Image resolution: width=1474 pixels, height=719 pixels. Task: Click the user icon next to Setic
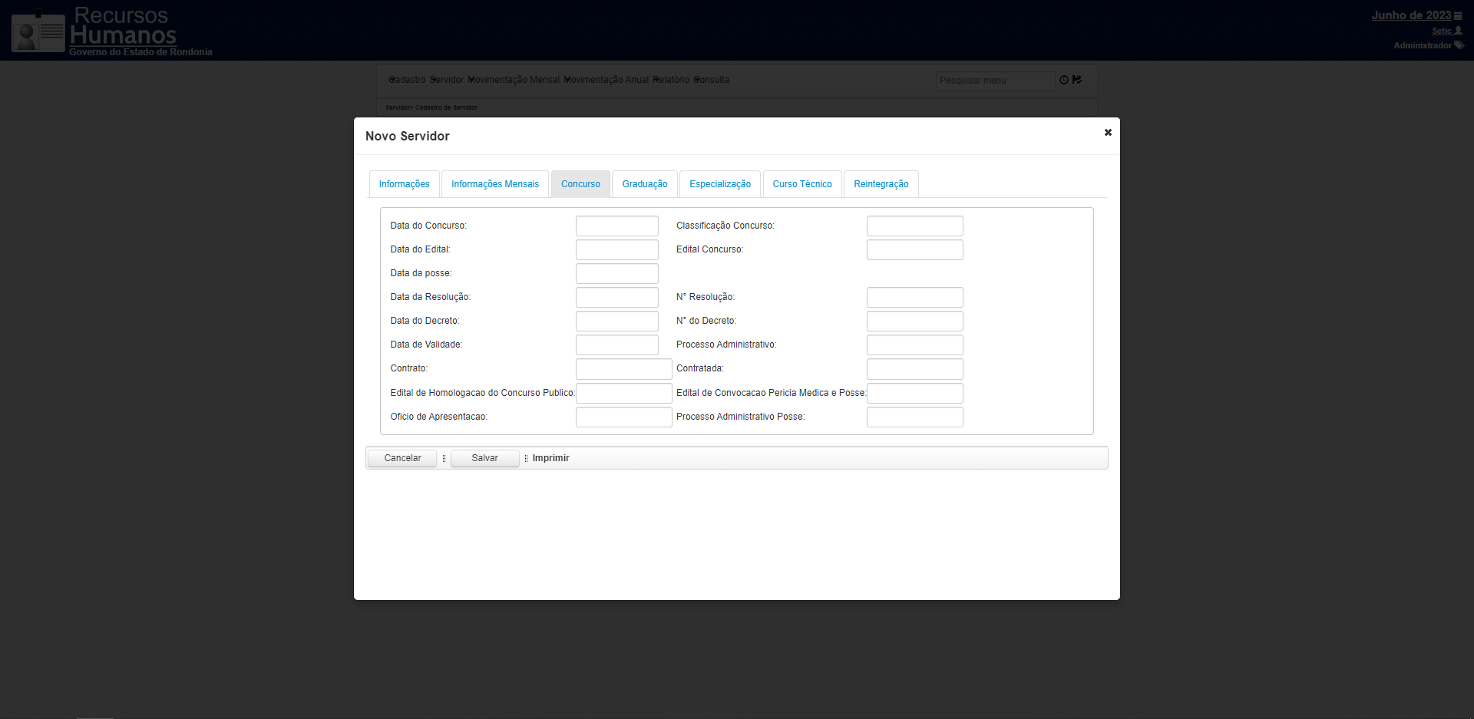click(1459, 31)
